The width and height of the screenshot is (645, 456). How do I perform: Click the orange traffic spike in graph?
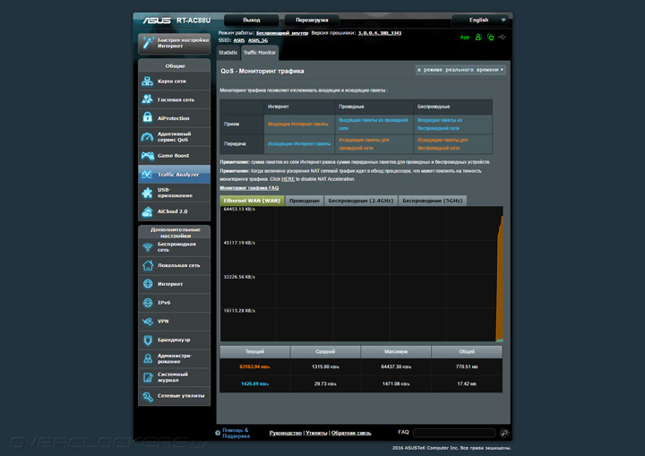coord(500,280)
